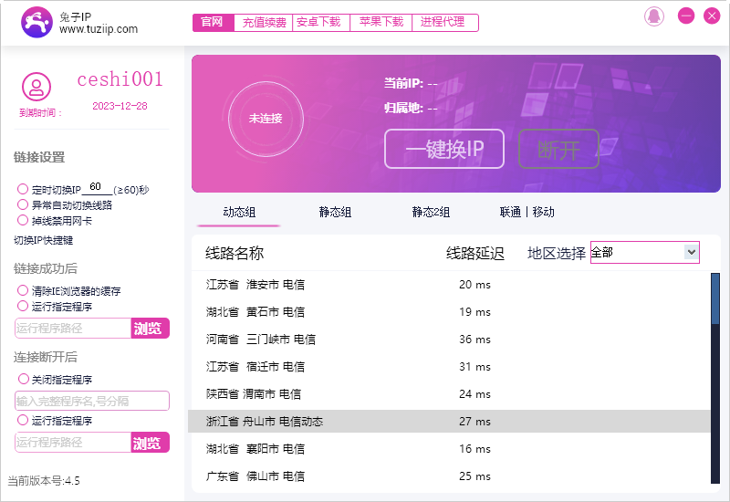
Task: Click the 一键换IP button
Action: point(444,149)
